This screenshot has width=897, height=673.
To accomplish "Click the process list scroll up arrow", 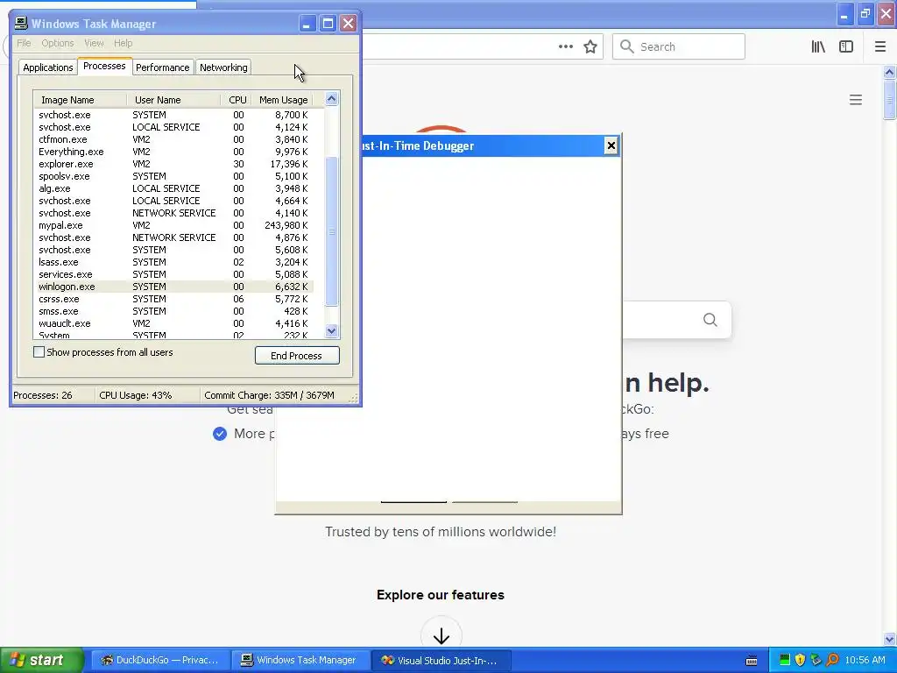I will pyautogui.click(x=331, y=99).
